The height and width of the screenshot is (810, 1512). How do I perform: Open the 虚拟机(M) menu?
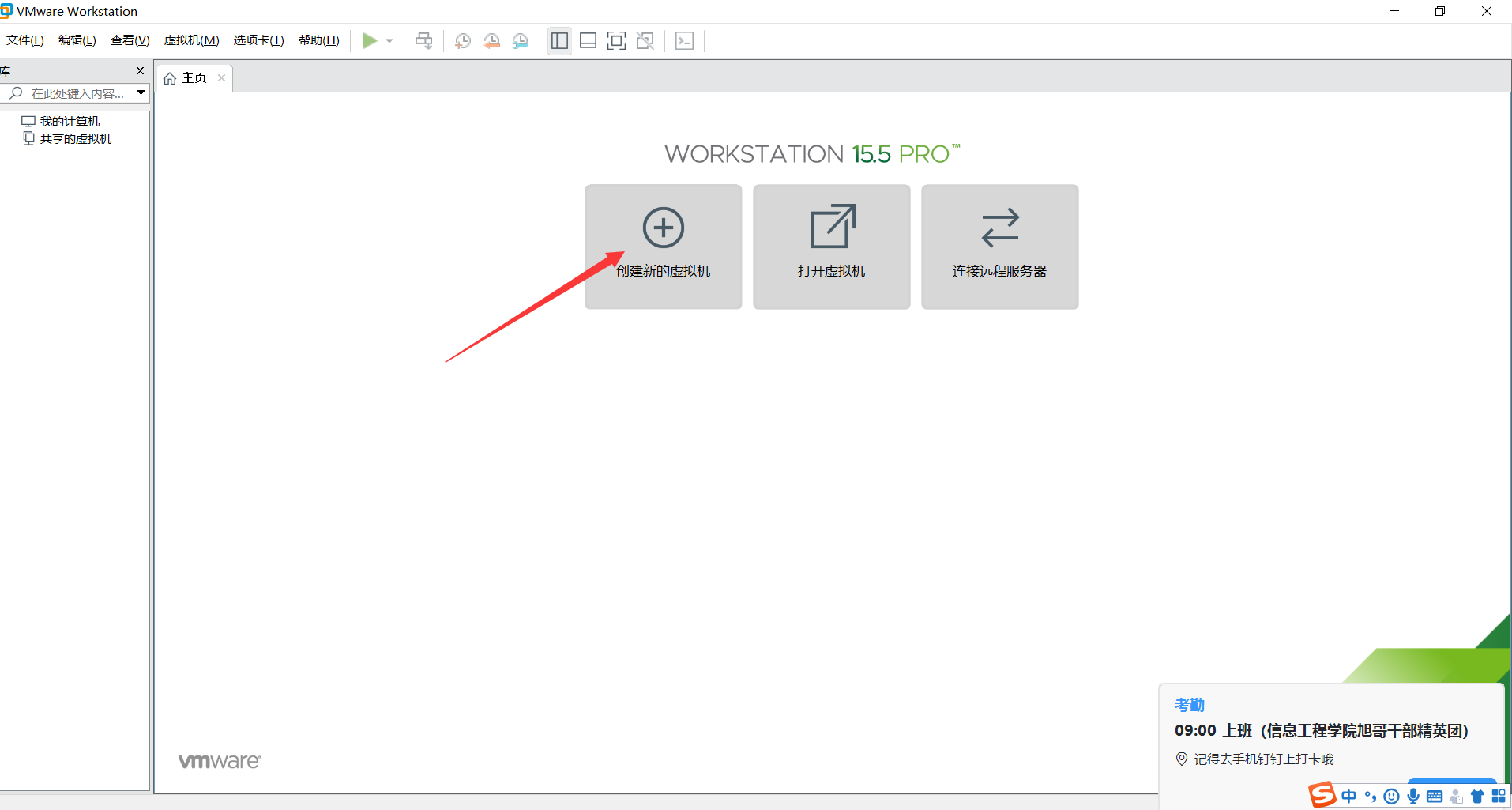pos(192,40)
